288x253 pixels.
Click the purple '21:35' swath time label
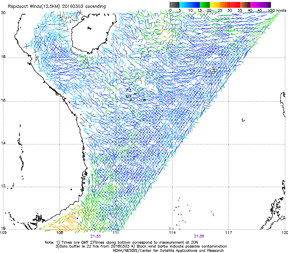(x=95, y=236)
